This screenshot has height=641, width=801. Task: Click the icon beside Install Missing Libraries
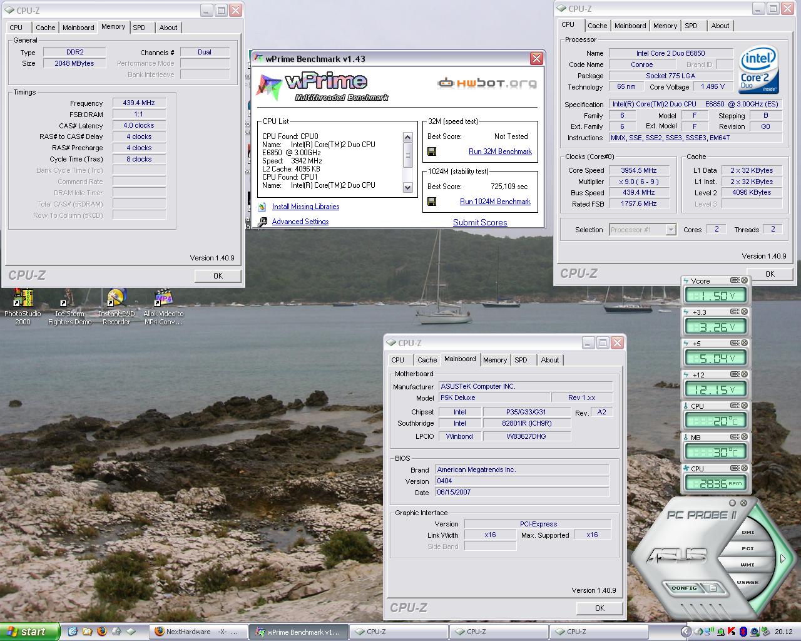coord(262,207)
